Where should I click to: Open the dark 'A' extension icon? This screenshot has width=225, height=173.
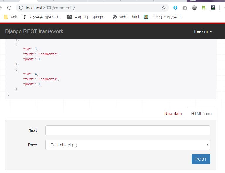(213, 7)
